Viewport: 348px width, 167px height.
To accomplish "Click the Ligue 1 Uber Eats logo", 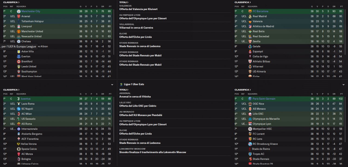I will coord(121,84).
